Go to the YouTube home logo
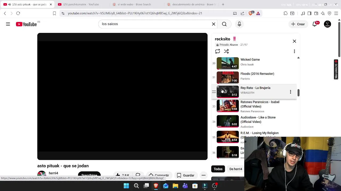Image resolution: width=341 pixels, height=191 pixels. click(x=26, y=24)
